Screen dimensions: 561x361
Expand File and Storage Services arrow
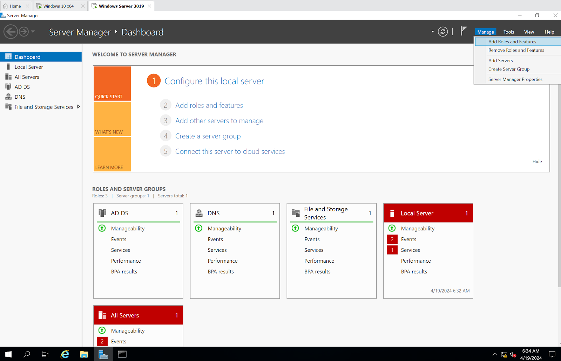tap(79, 107)
